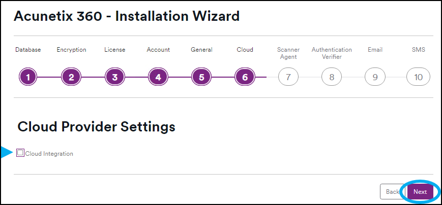Proceed with the Next button

[x=420, y=192]
